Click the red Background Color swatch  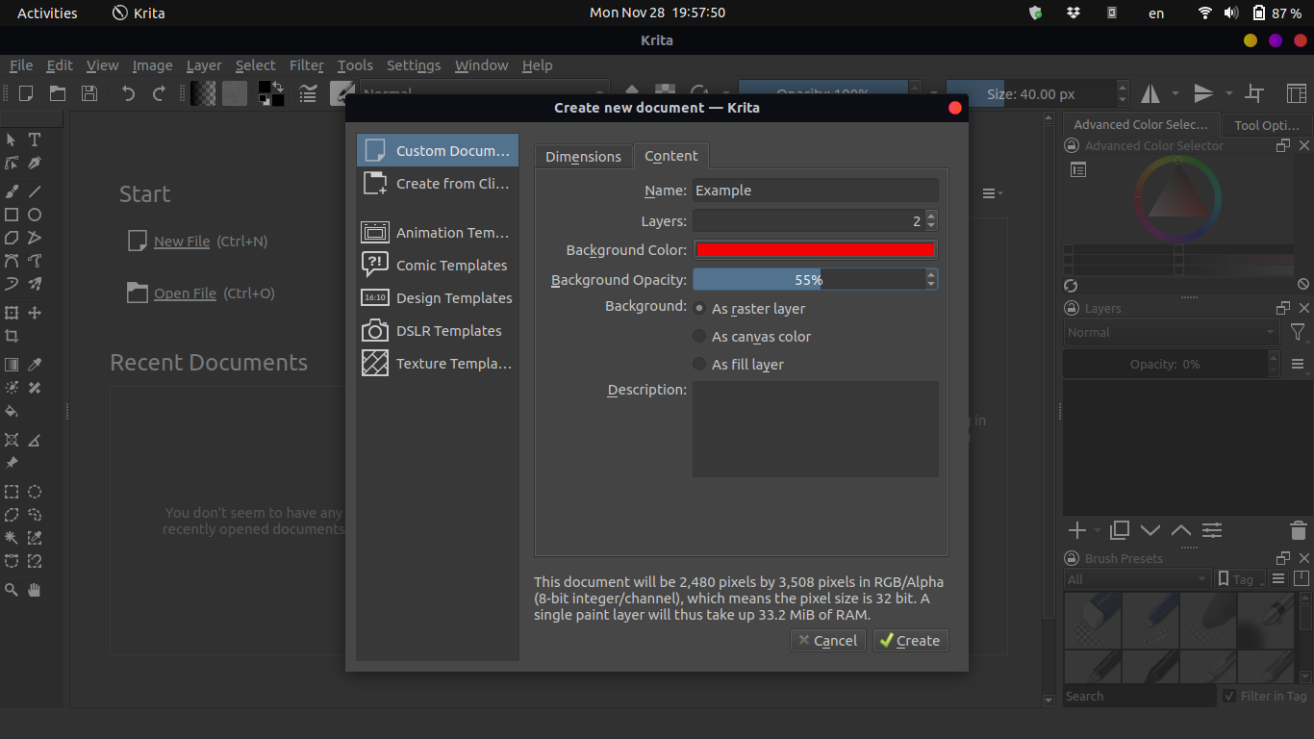click(x=815, y=249)
